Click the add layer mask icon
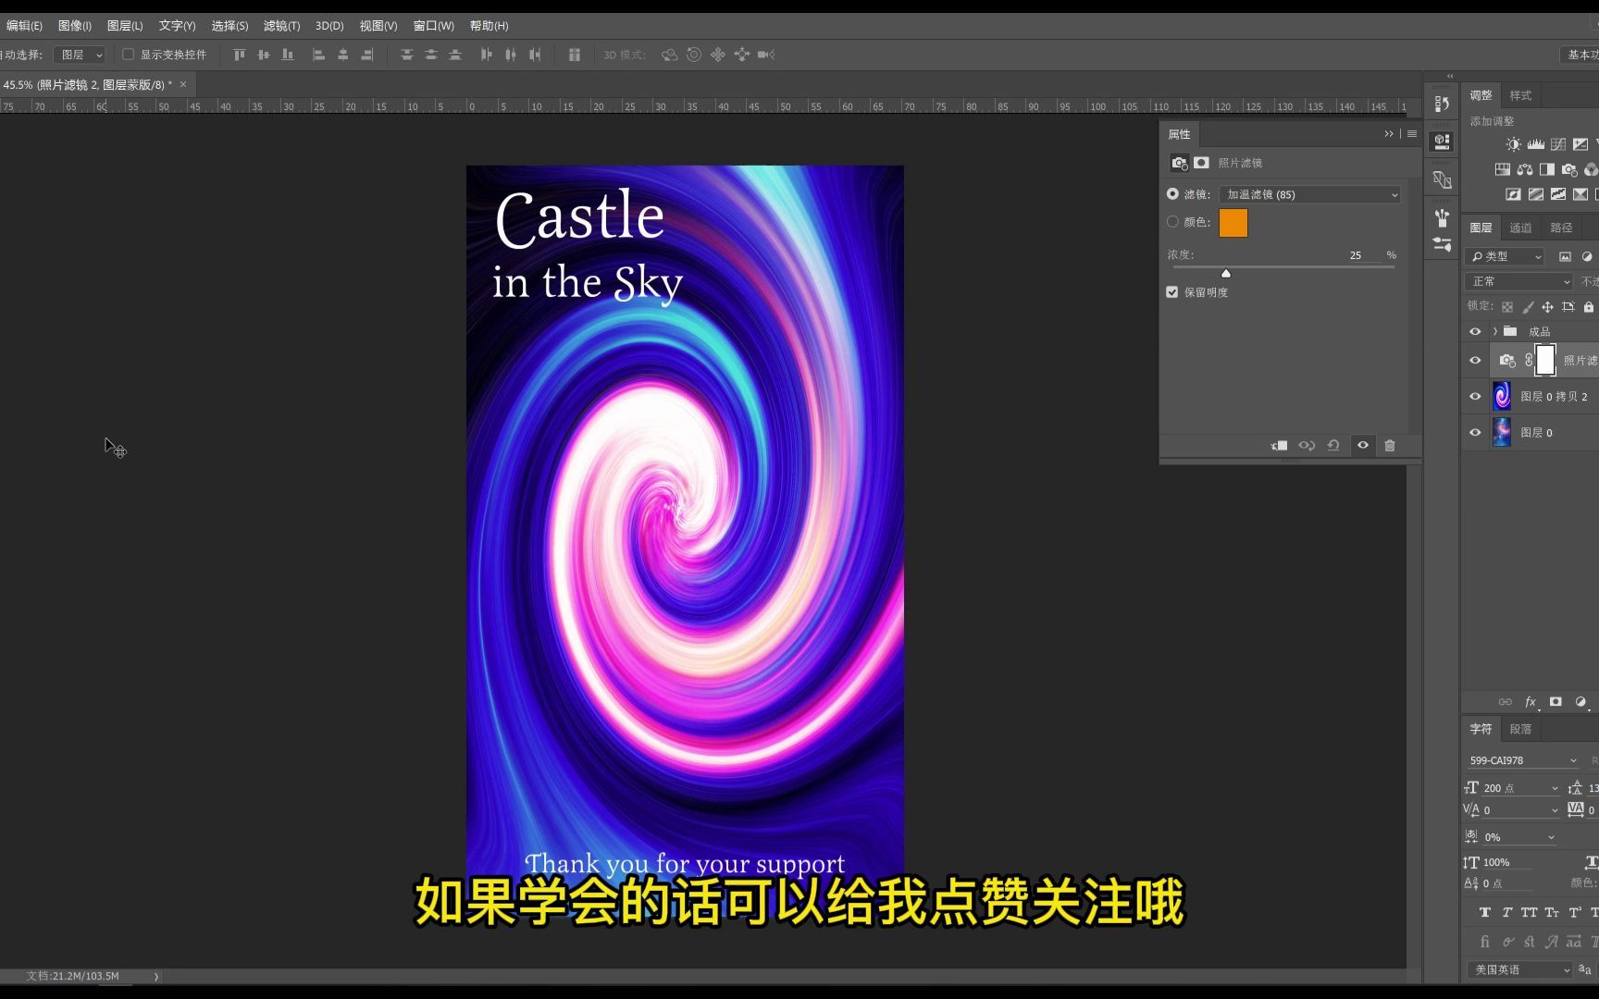 (1556, 702)
